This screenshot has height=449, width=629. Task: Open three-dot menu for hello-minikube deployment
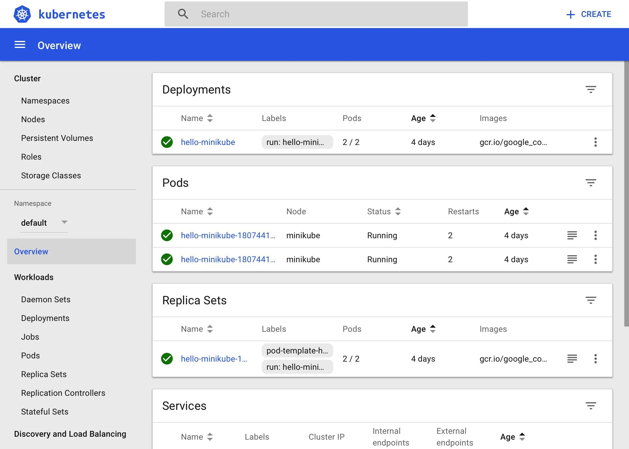pyautogui.click(x=595, y=142)
